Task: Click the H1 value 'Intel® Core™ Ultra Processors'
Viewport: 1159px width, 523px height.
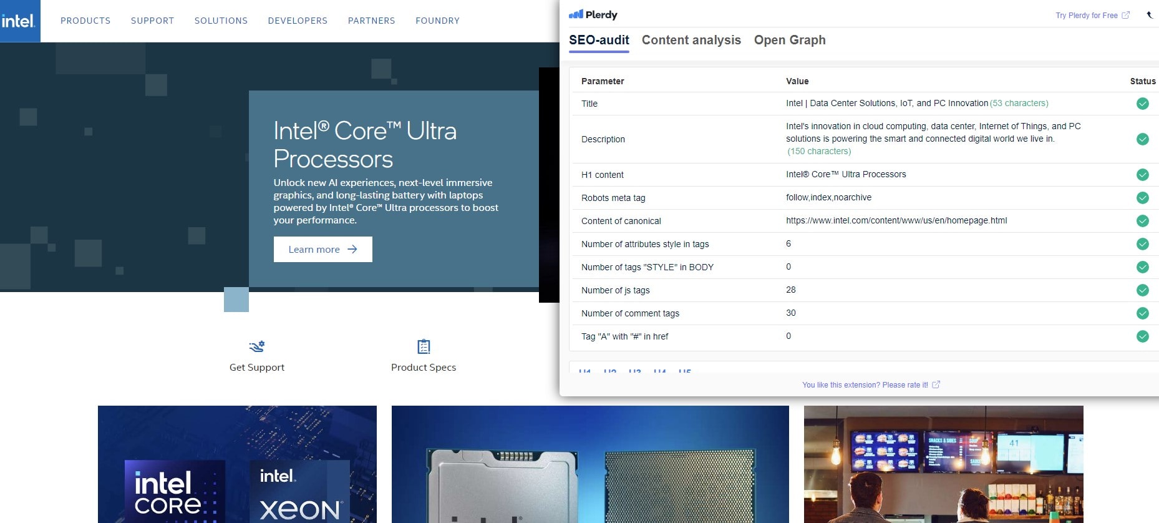Action: pos(846,174)
